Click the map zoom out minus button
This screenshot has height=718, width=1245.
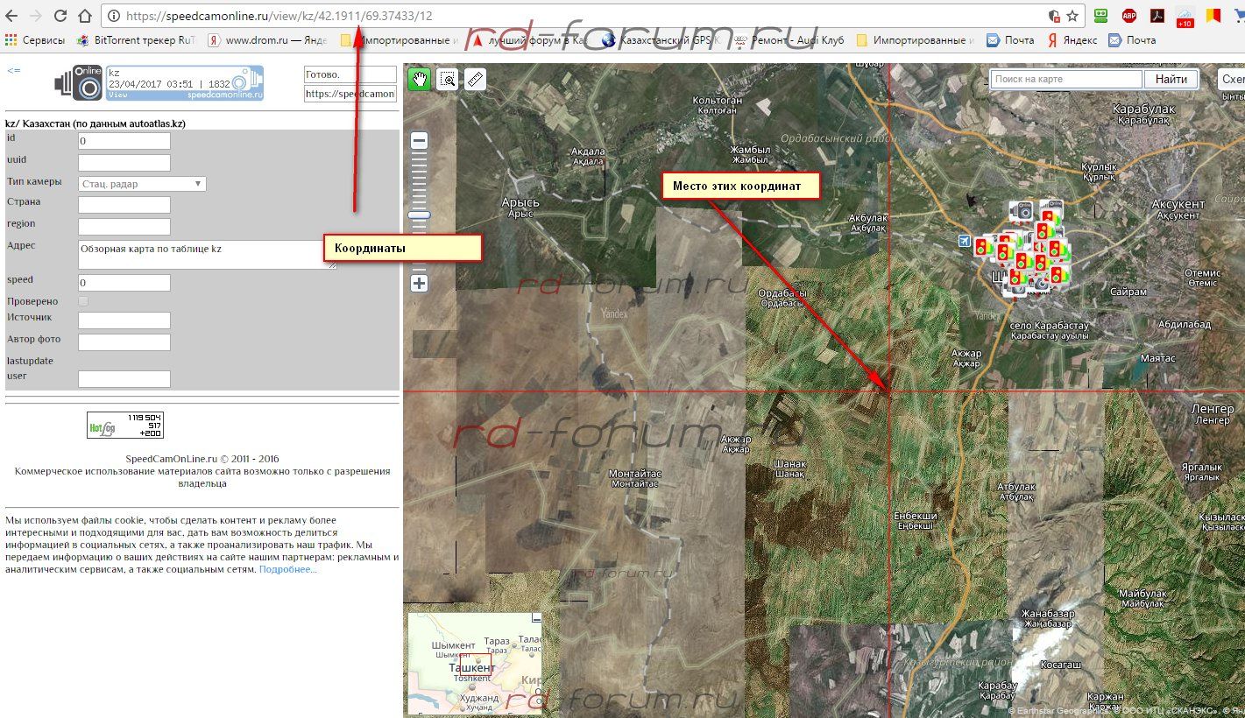[x=420, y=141]
